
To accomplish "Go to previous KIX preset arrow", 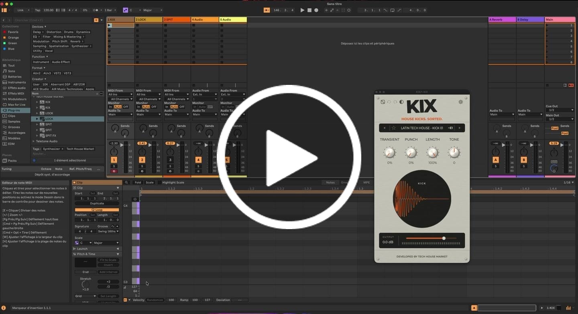I will (385, 128).
